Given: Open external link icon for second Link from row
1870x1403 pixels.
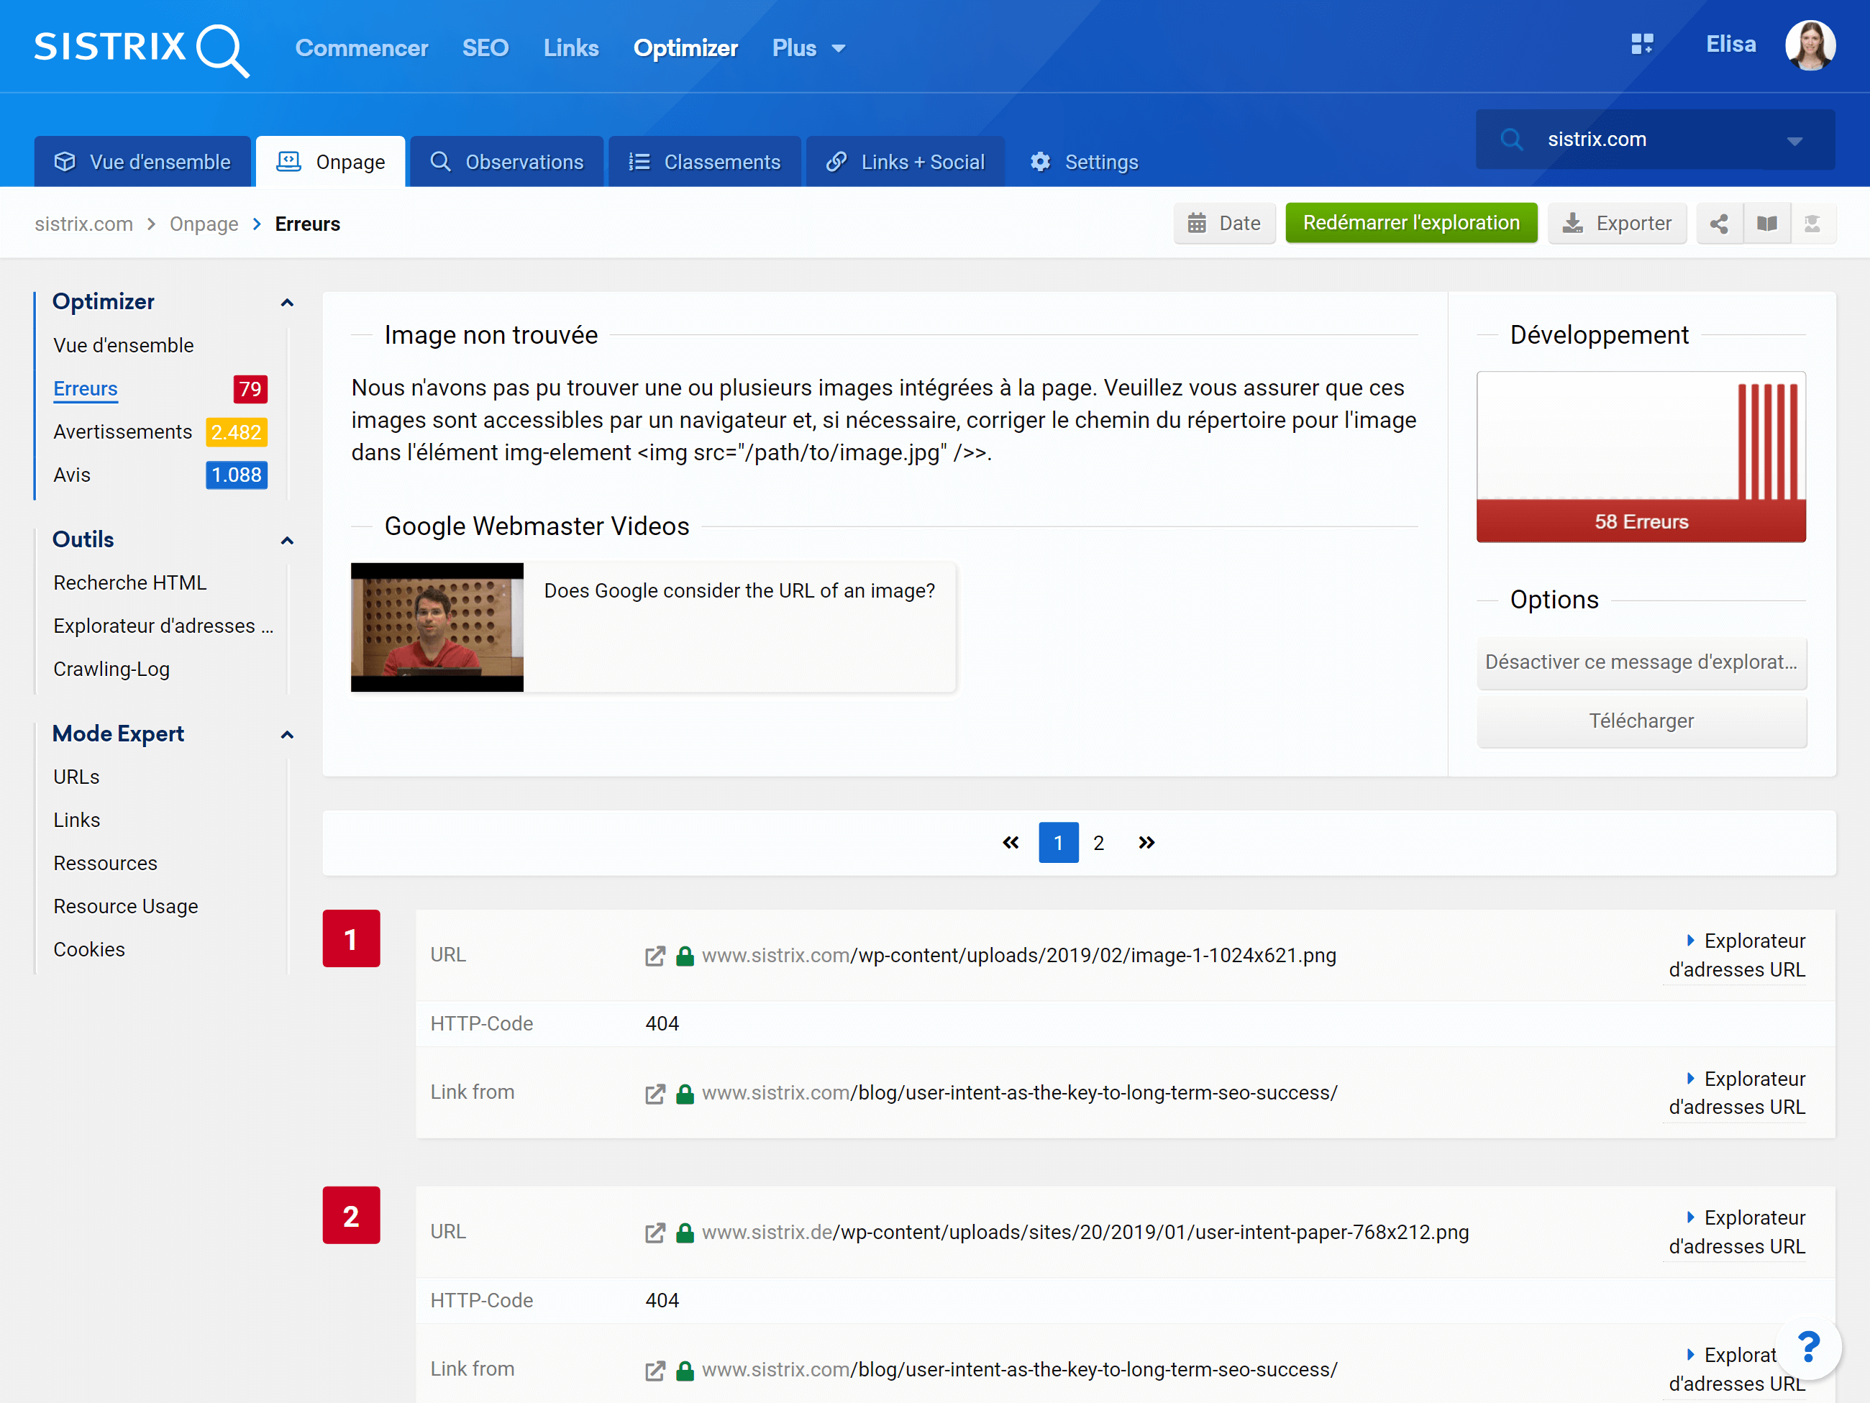Looking at the screenshot, I should pyautogui.click(x=655, y=1371).
